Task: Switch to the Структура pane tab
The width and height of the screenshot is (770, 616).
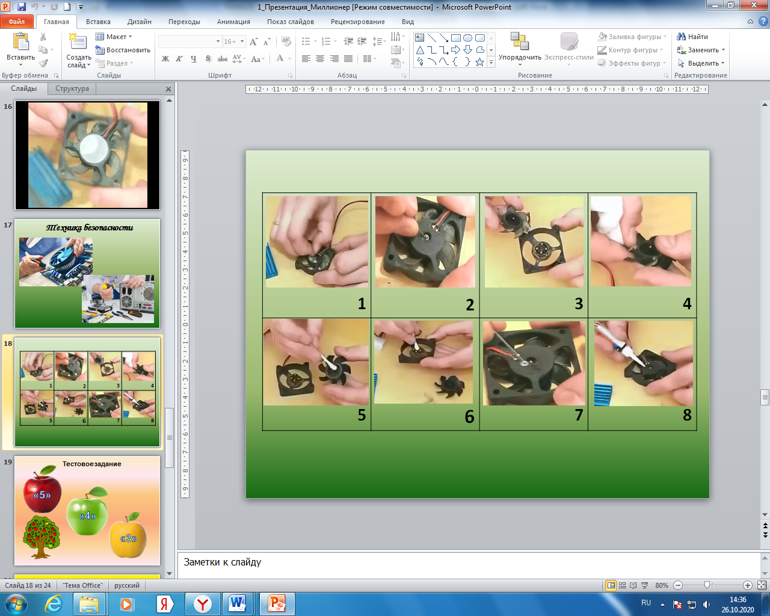Action: point(72,88)
